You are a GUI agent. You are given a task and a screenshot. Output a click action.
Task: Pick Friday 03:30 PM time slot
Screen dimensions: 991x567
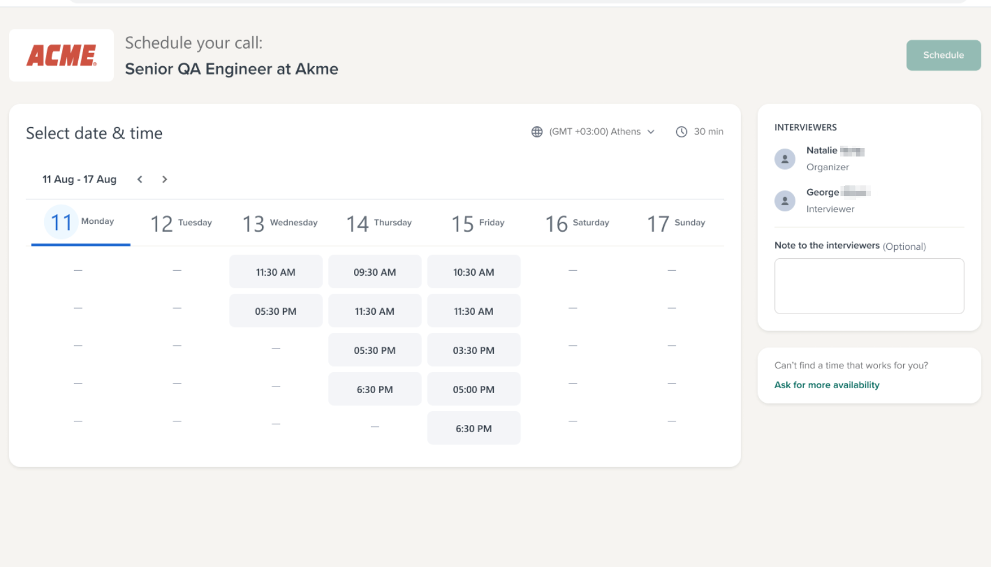point(473,350)
